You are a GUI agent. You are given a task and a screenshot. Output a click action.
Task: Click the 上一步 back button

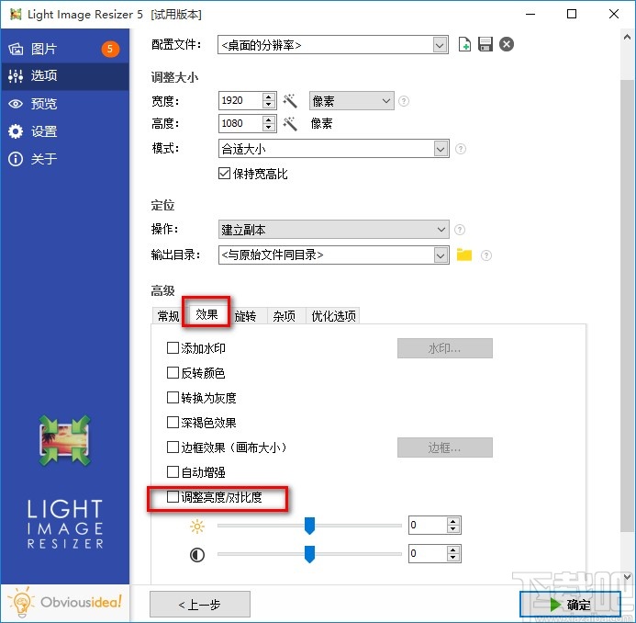pyautogui.click(x=200, y=605)
